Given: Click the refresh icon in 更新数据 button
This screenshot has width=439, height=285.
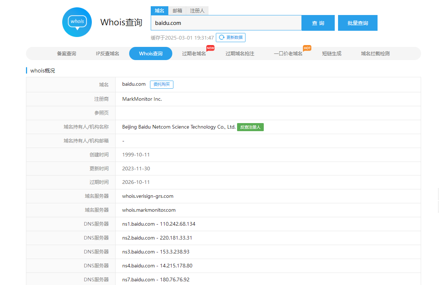Looking at the screenshot, I should pyautogui.click(x=221, y=37).
